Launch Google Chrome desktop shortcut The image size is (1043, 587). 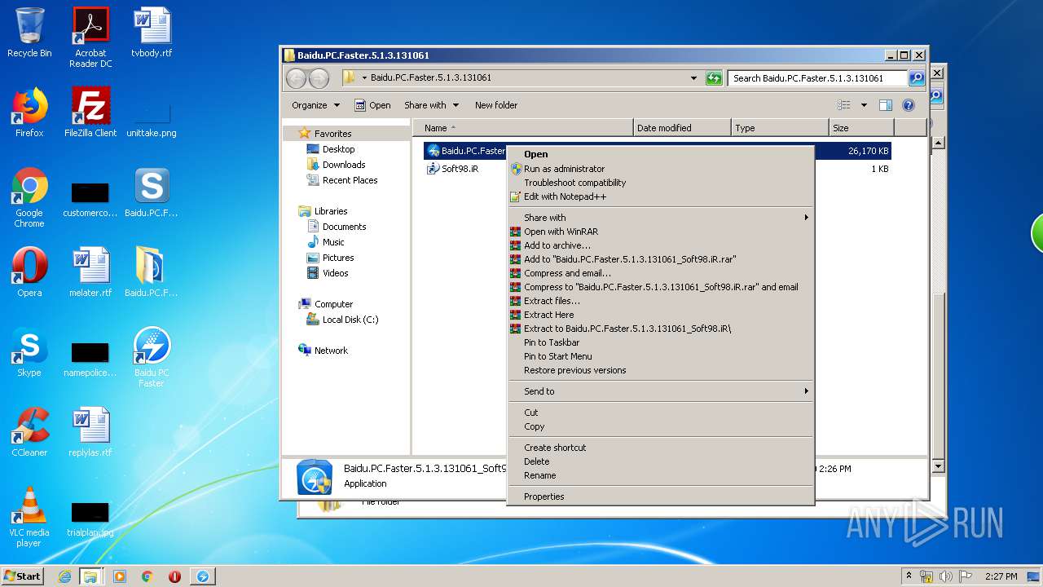tap(29, 198)
